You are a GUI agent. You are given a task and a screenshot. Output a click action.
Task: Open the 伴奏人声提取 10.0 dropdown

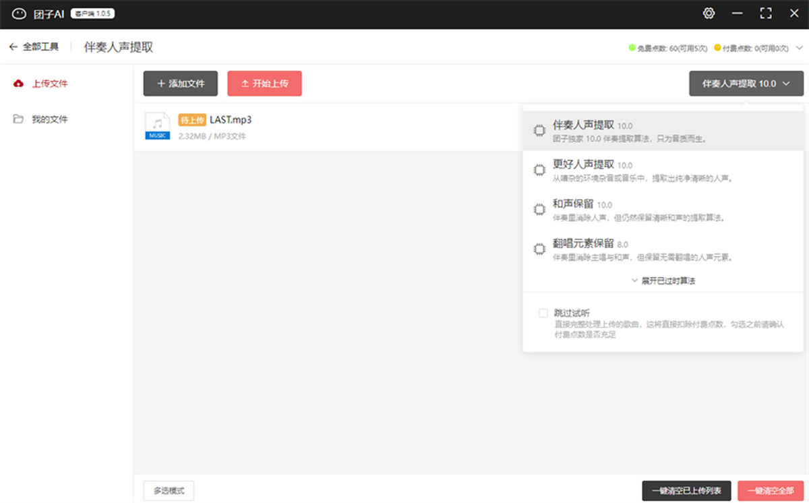click(x=746, y=84)
